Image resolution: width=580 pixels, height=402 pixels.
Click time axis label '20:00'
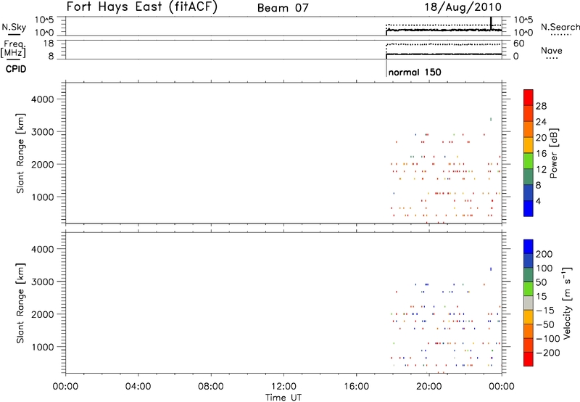429,387
